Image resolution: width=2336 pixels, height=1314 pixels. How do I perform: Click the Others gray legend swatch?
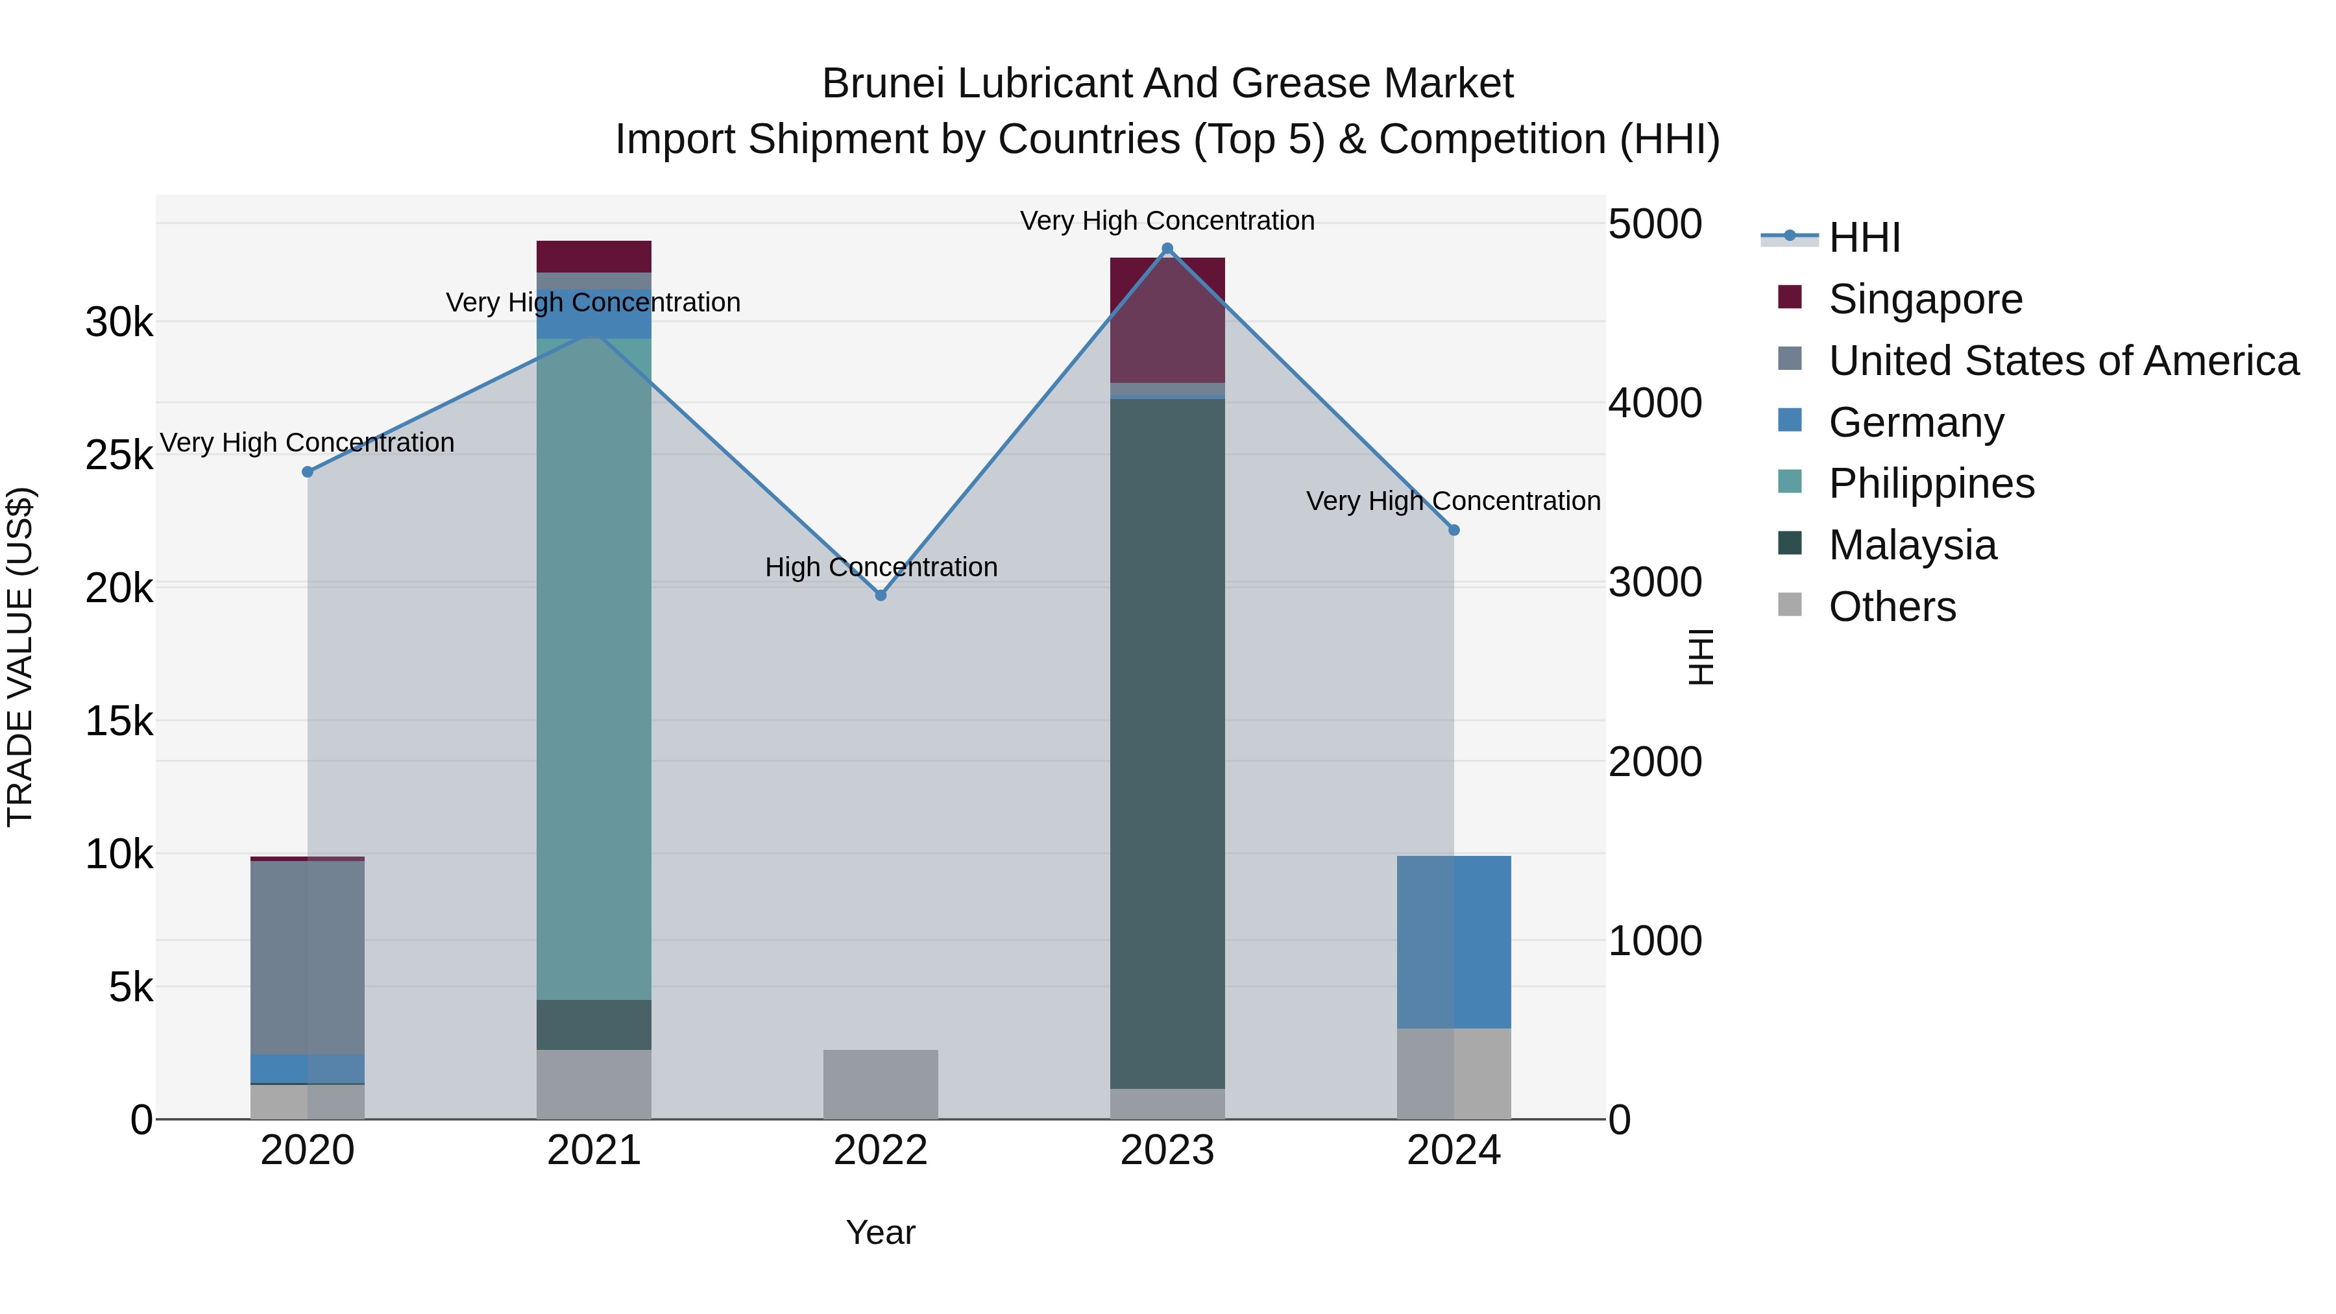tap(1790, 605)
